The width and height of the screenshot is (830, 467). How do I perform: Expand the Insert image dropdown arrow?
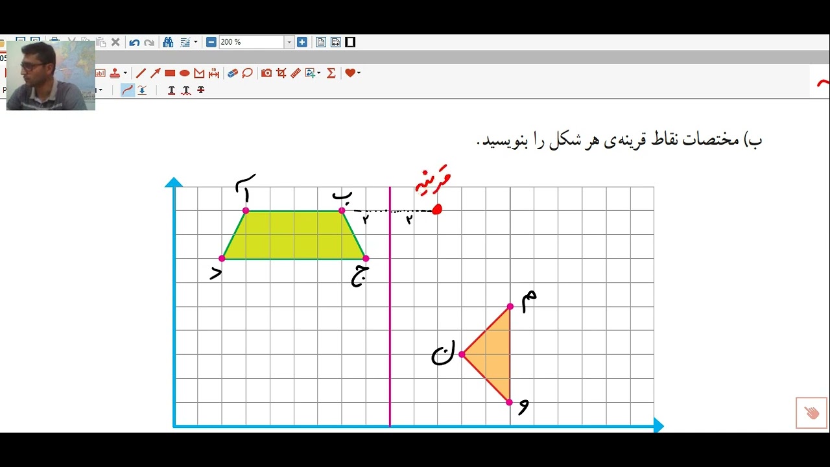[x=319, y=73]
